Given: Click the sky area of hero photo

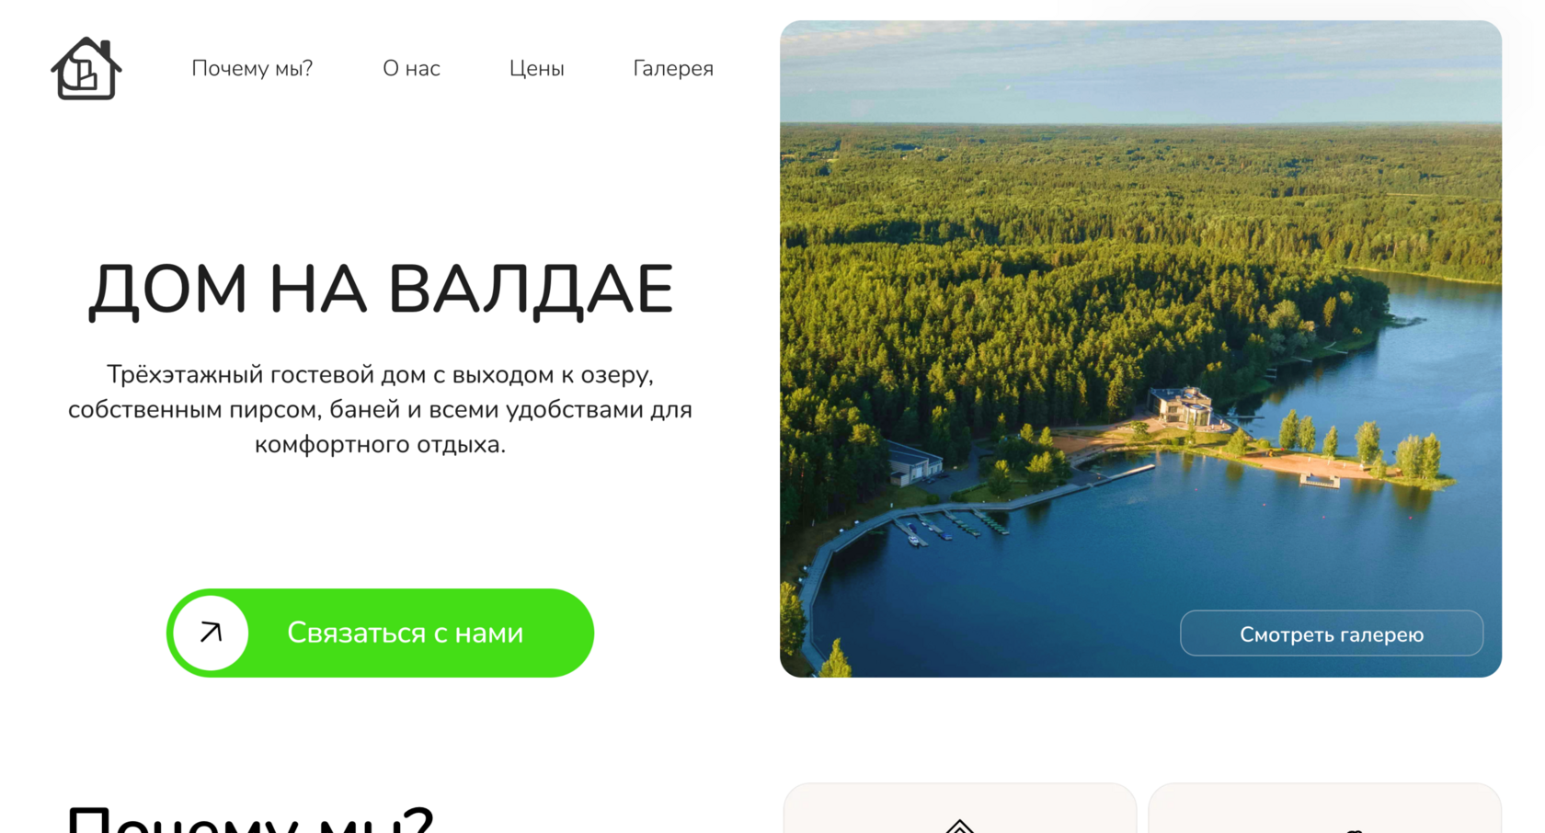Looking at the screenshot, I should coord(1140,72).
